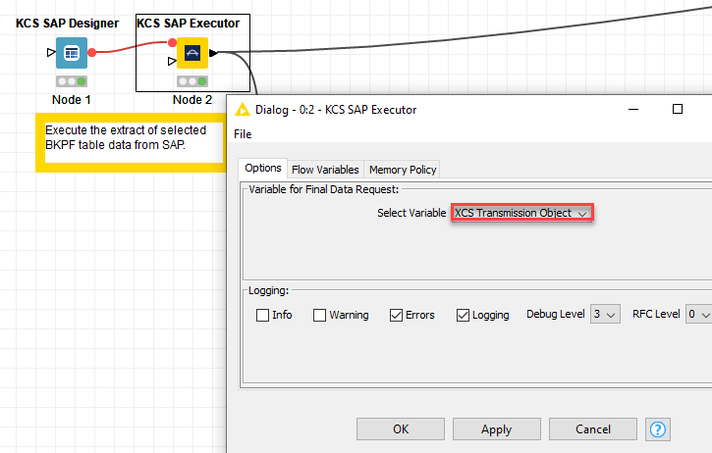Uncheck the Logging checkbox

[463, 315]
